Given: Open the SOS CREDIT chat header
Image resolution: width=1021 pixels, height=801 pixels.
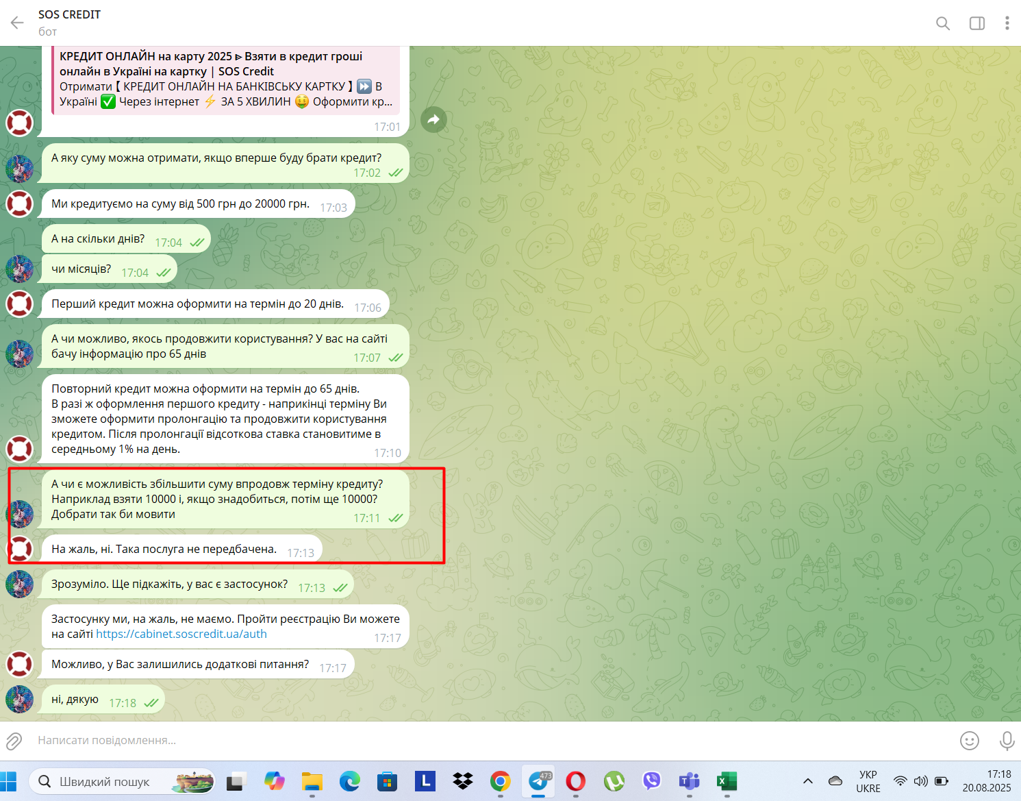Looking at the screenshot, I should click(69, 23).
